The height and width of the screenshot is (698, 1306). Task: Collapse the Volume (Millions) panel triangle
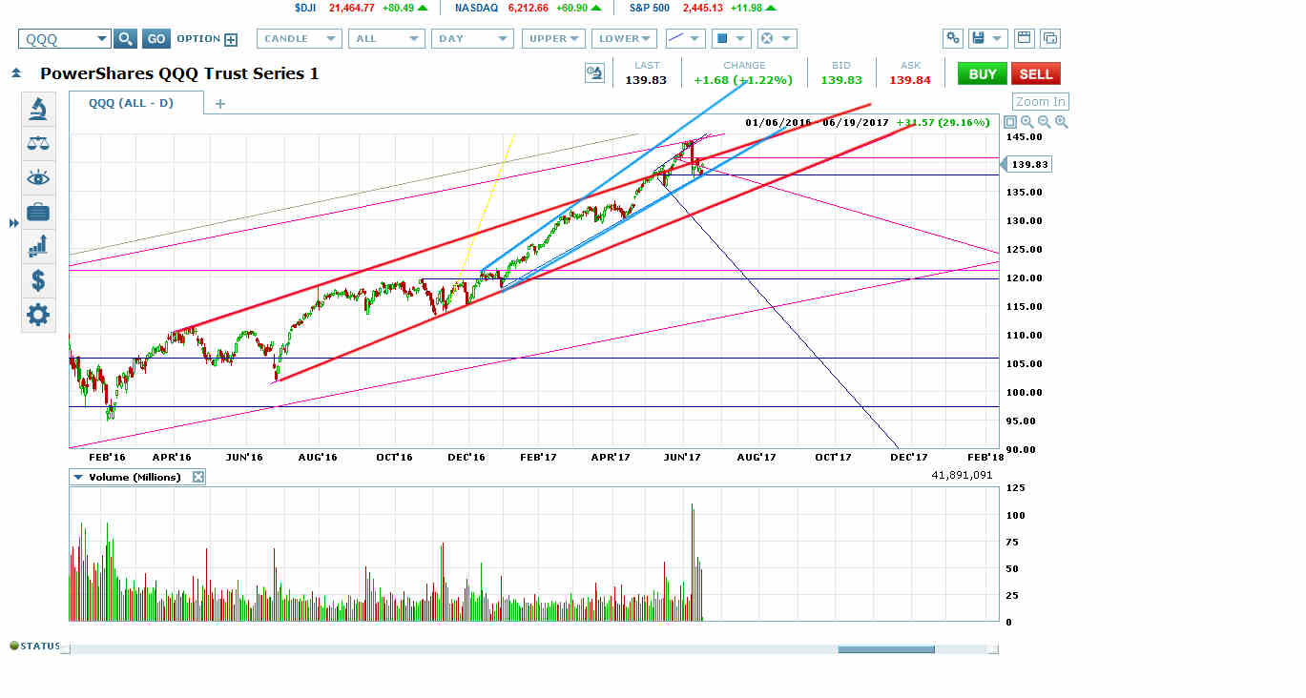[x=77, y=477]
